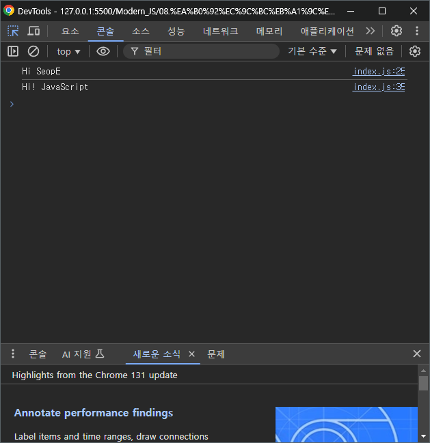
Task: Close the 새로운 소식 tab
Action: 191,354
